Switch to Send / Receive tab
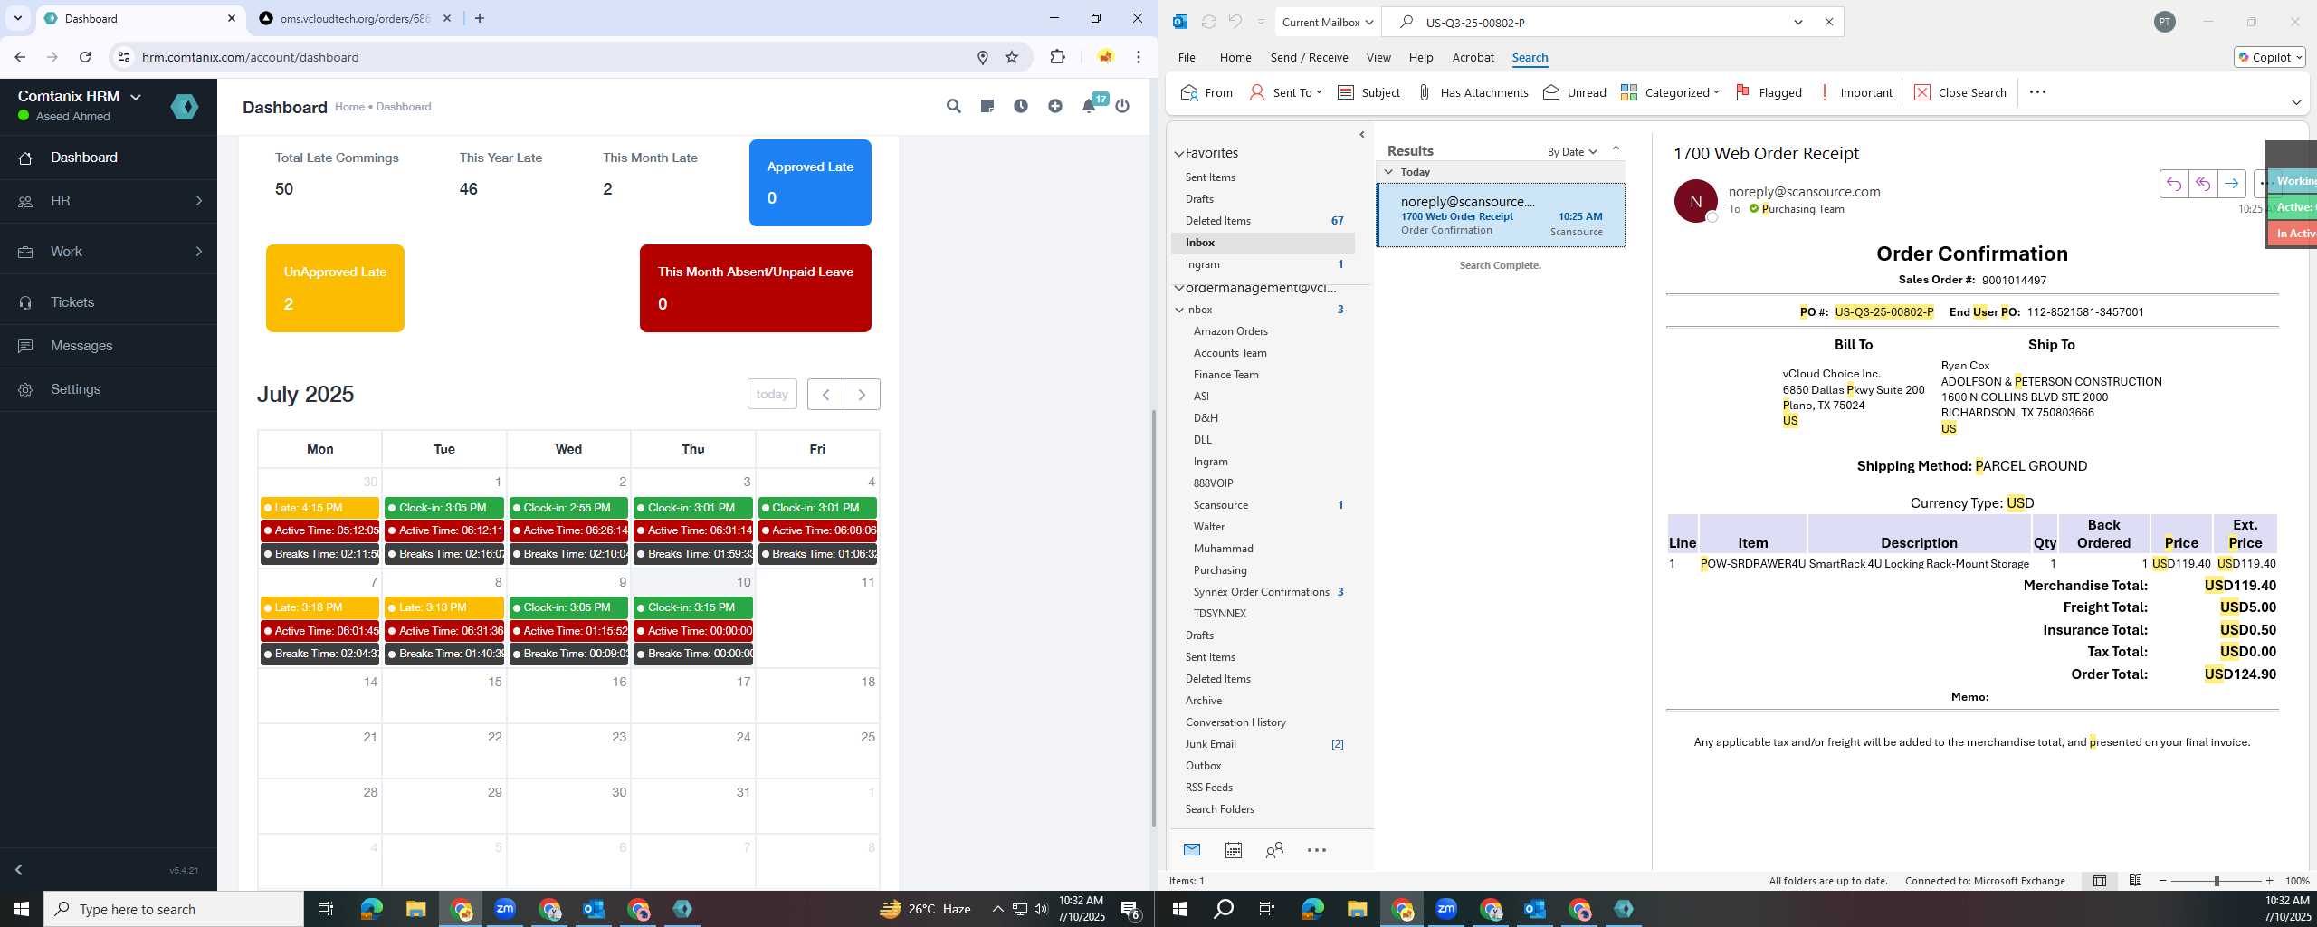The width and height of the screenshot is (2317, 927). [x=1309, y=57]
